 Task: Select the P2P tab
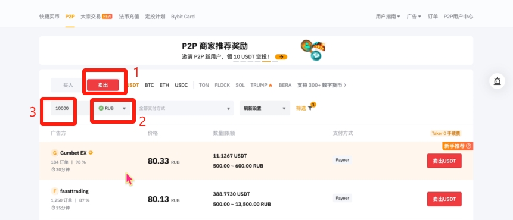(70, 17)
